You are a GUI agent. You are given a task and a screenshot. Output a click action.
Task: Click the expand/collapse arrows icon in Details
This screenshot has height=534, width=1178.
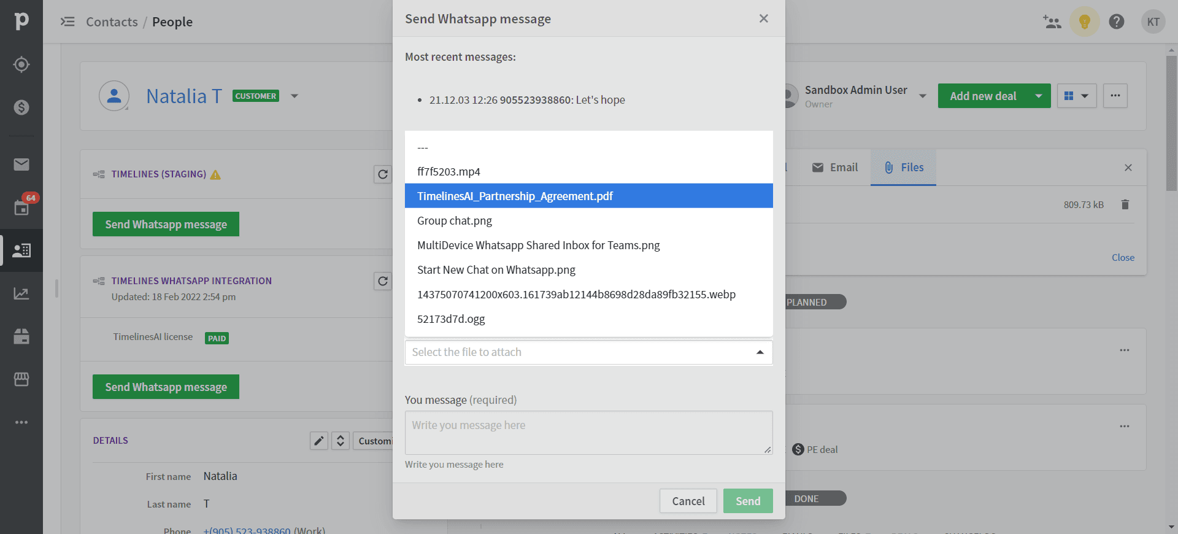pyautogui.click(x=341, y=441)
